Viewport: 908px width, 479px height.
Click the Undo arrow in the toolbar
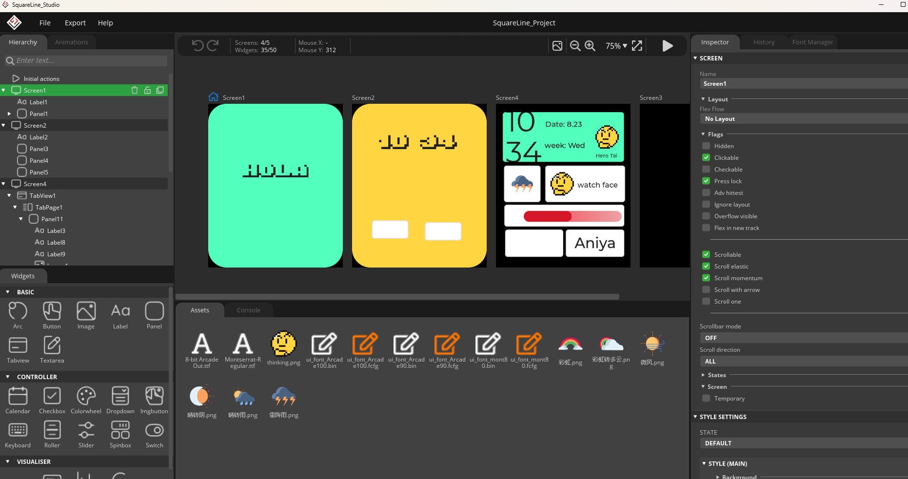[x=197, y=46]
